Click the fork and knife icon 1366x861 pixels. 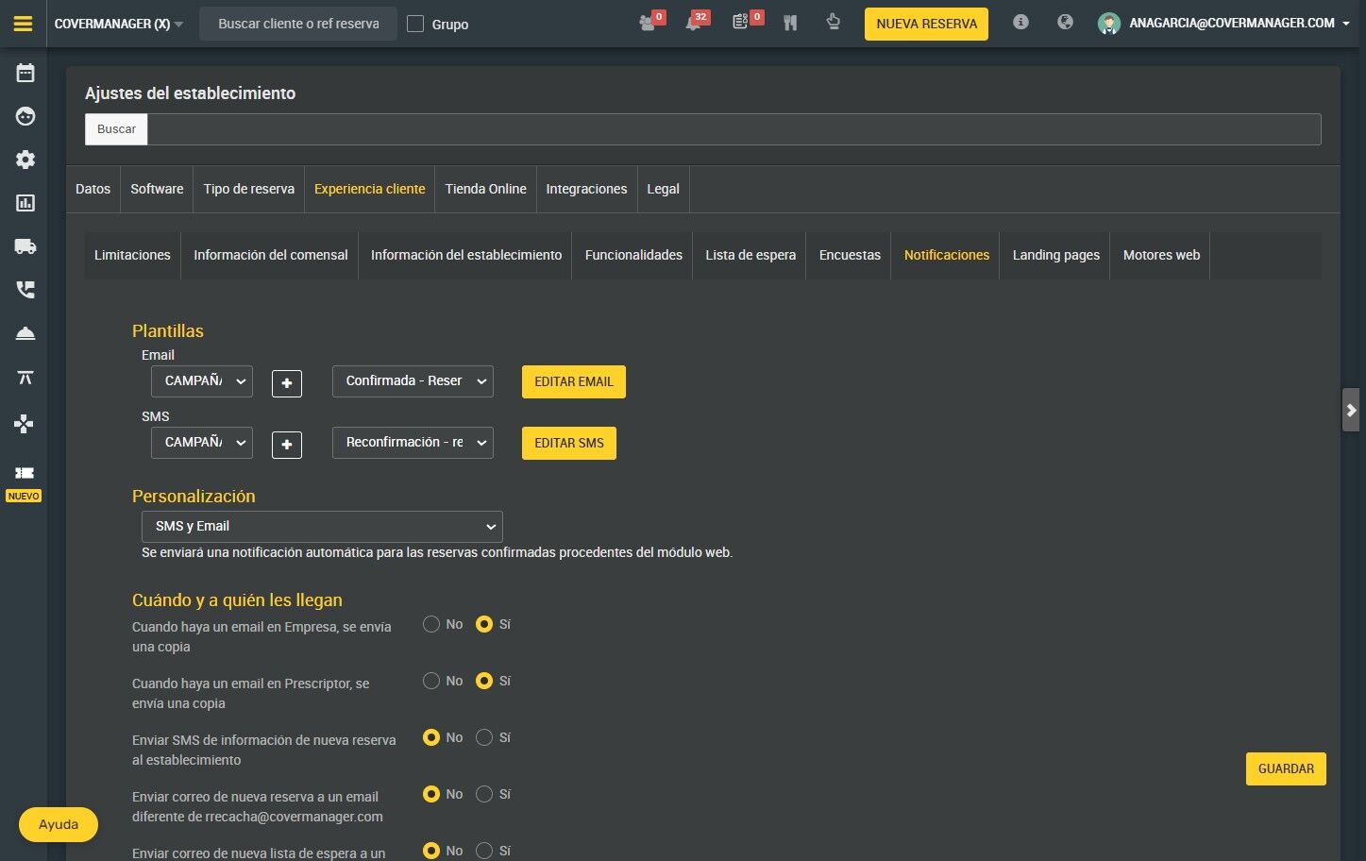coord(790,23)
